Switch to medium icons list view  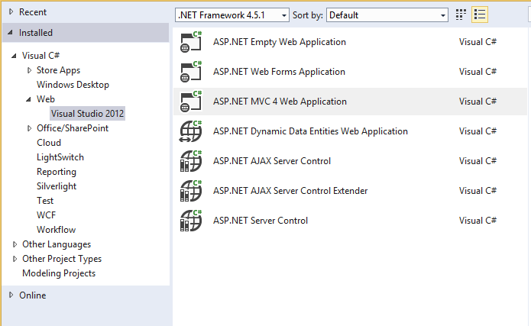click(480, 15)
